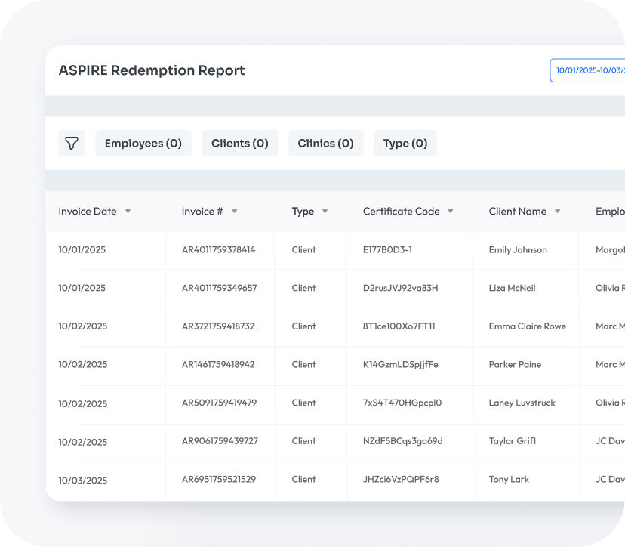Select invoice number AR3721759418732

[218, 326]
